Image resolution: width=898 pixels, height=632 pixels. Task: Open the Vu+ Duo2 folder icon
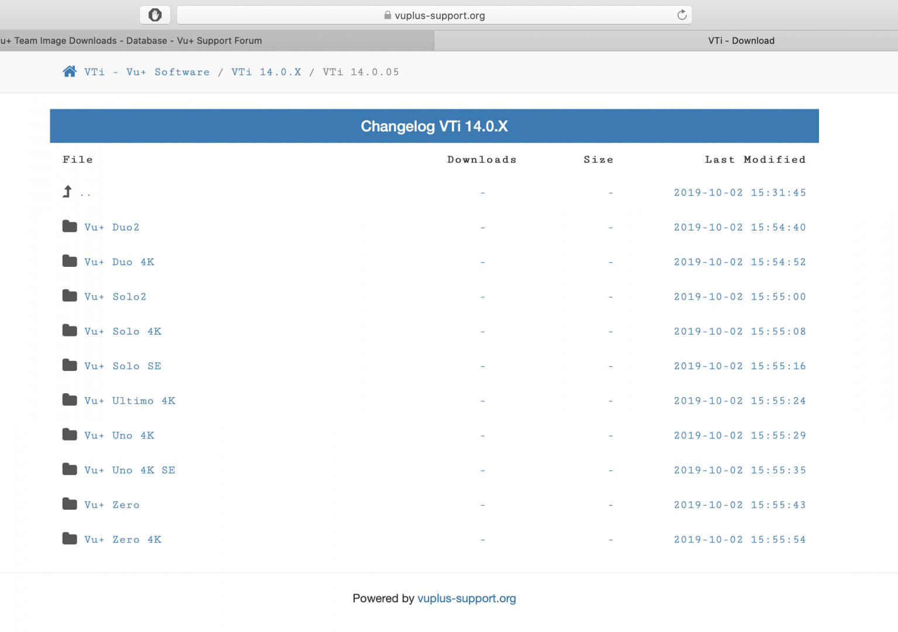tap(69, 226)
